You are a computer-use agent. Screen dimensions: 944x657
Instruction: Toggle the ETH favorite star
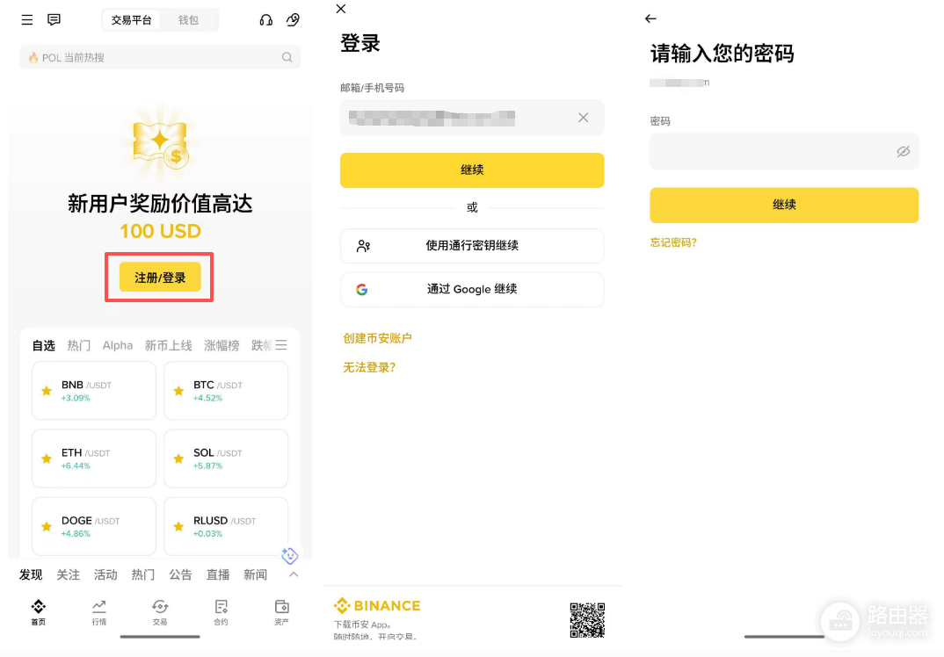47,459
